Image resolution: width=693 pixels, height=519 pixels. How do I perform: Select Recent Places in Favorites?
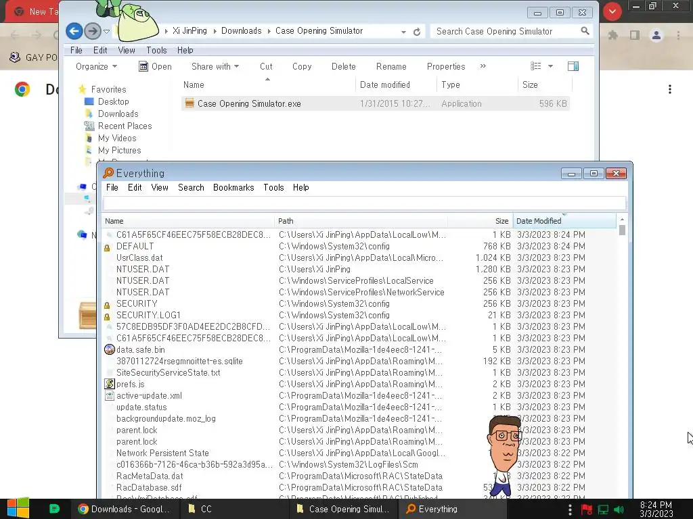click(x=125, y=126)
